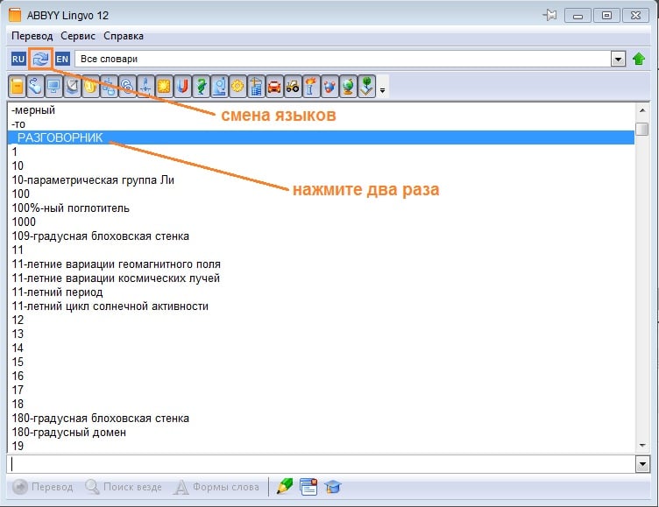Toggle the globe dictionary icon

348,86
